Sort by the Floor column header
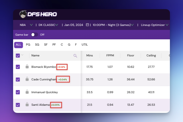The image size is (183, 122). 131,56
